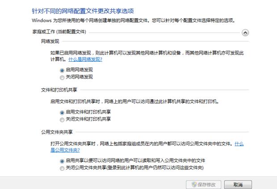The height and width of the screenshot is (189, 277).
Task: Click the 保存修改 button
Action: point(203,185)
